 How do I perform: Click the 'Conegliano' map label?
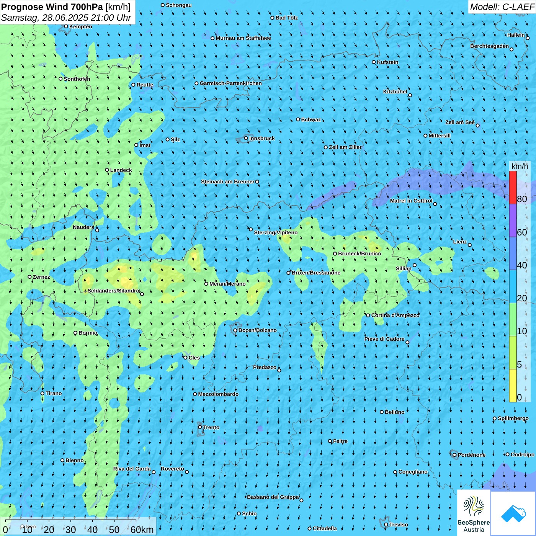click(413, 472)
